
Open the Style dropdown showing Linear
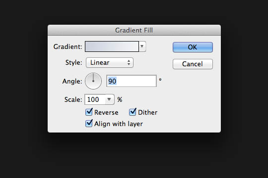coord(110,62)
